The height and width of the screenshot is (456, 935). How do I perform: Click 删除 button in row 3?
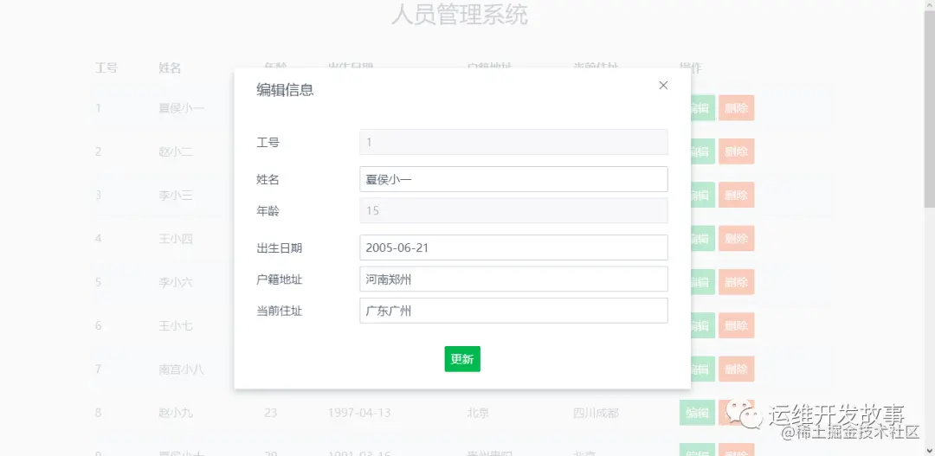coord(737,195)
